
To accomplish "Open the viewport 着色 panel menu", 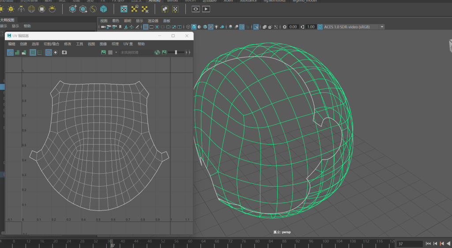I will (116, 21).
